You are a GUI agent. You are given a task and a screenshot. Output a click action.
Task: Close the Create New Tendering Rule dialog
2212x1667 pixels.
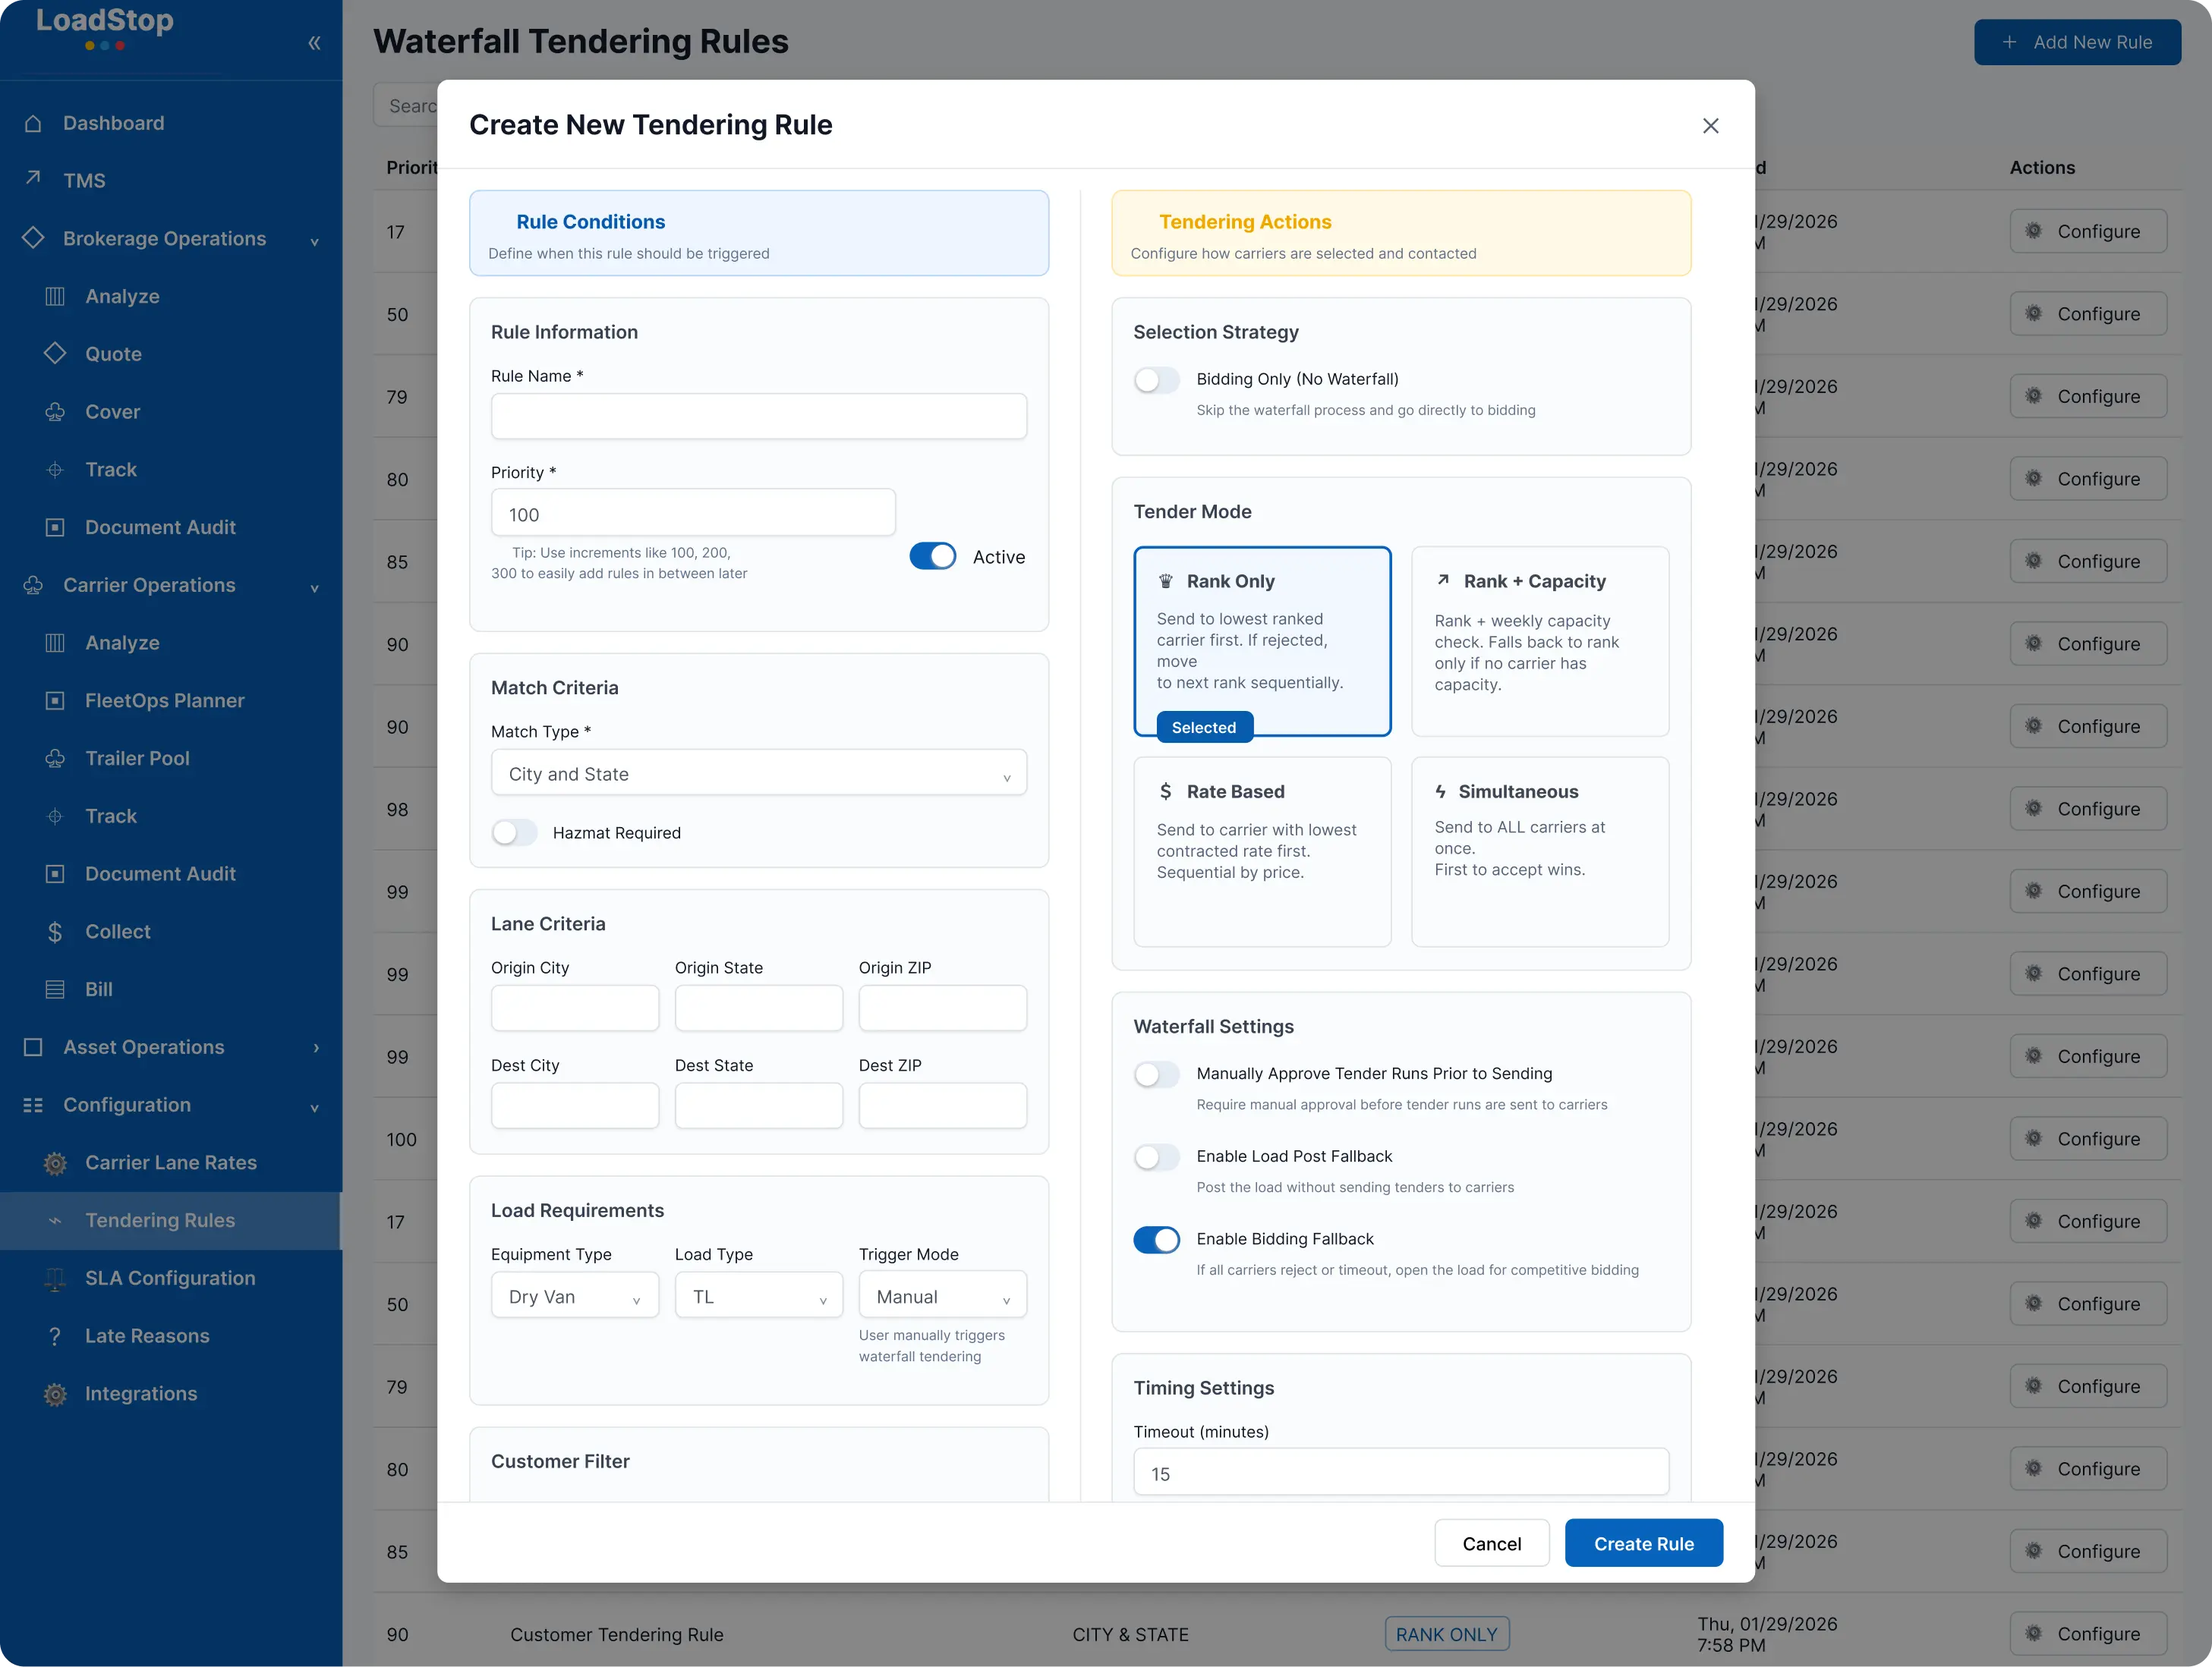pos(1711,125)
